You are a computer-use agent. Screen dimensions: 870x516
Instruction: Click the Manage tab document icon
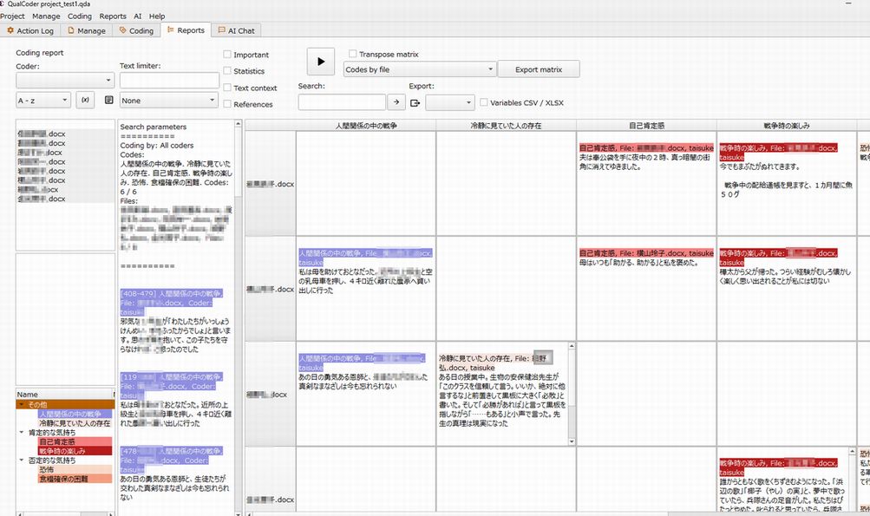click(71, 30)
